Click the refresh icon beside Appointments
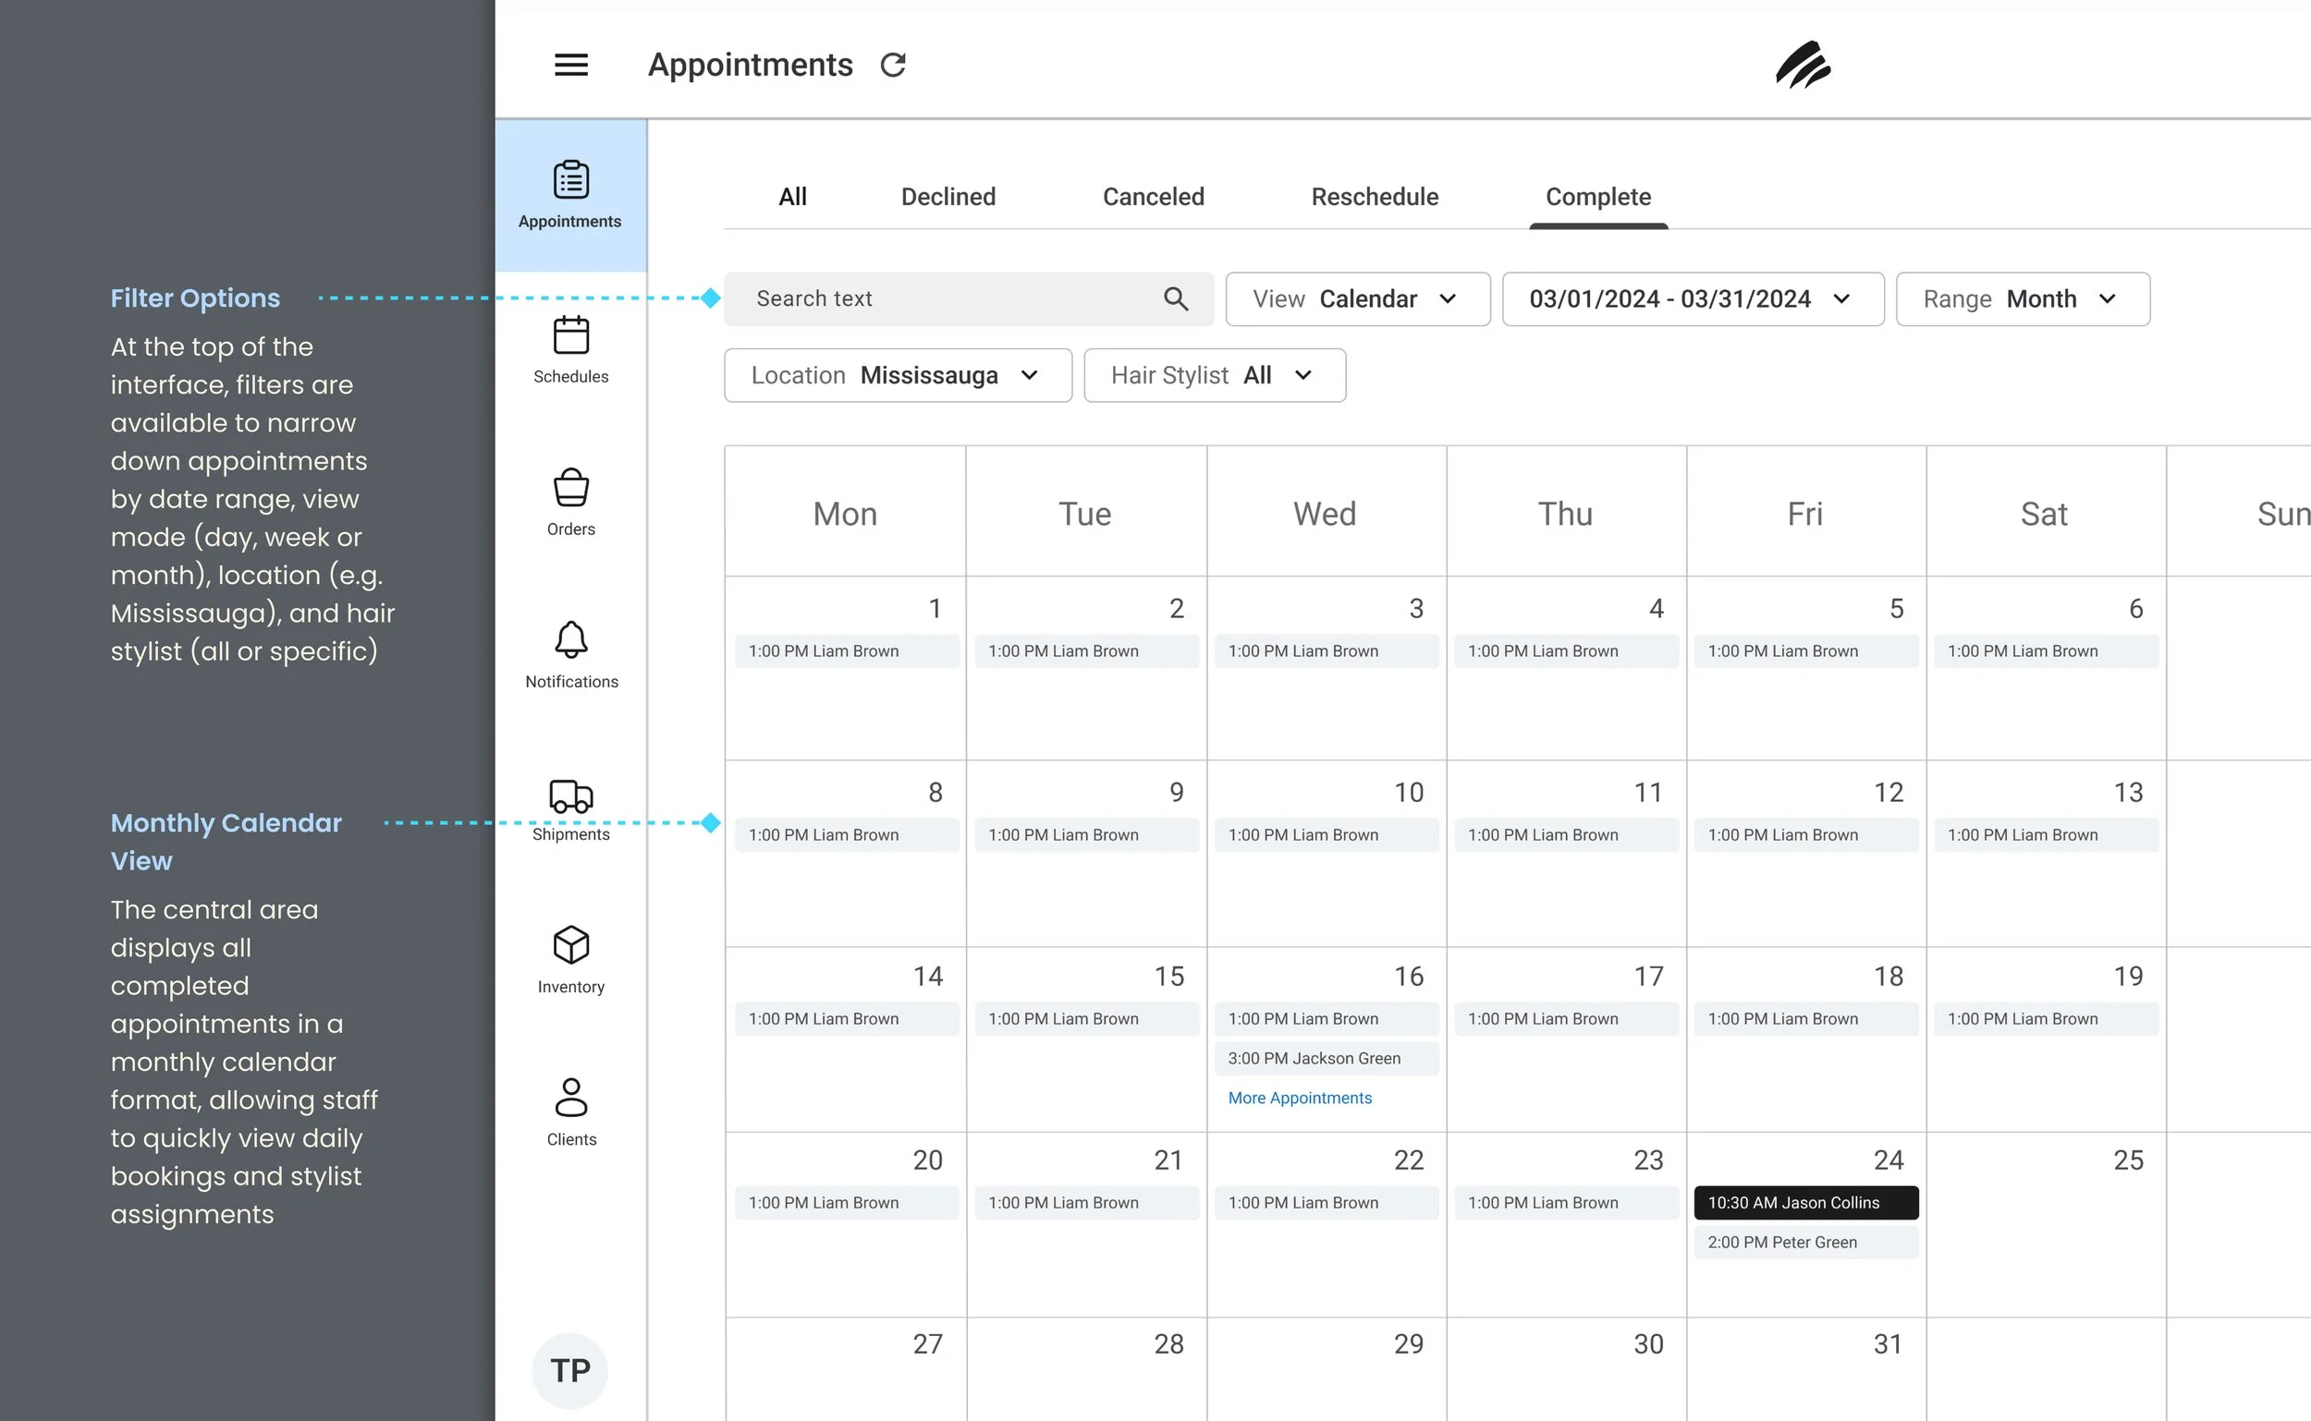Screen dimensions: 2311x1421 pyautogui.click(x=892, y=65)
